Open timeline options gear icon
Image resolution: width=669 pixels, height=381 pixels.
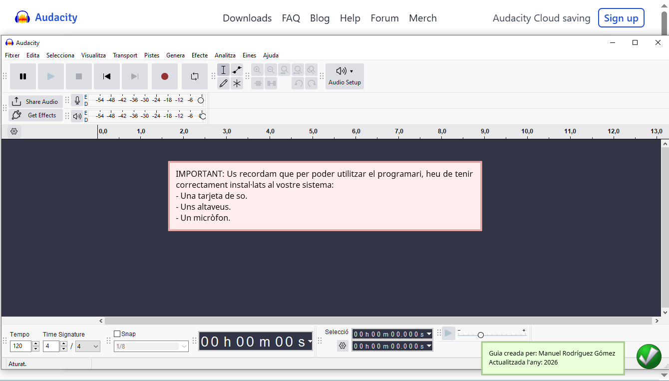[x=14, y=131]
